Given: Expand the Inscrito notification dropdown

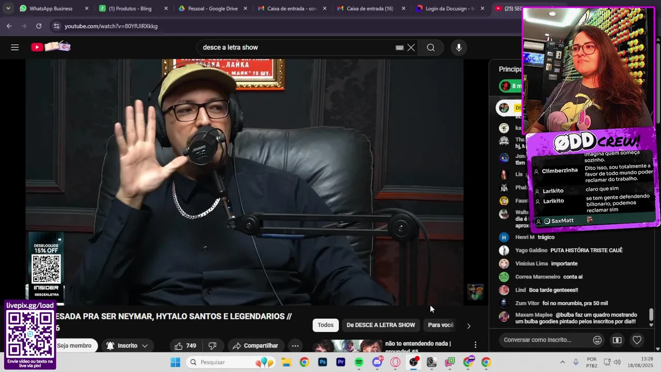Looking at the screenshot, I should [145, 346].
